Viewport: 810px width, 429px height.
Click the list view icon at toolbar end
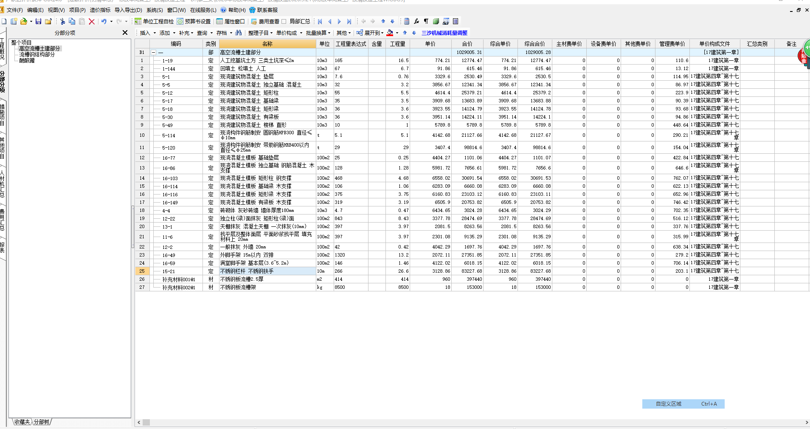tap(456, 21)
